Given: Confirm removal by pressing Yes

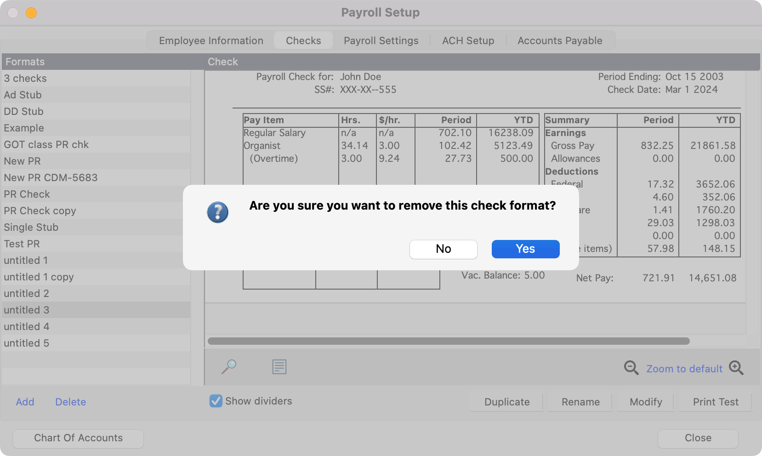Looking at the screenshot, I should coord(525,249).
